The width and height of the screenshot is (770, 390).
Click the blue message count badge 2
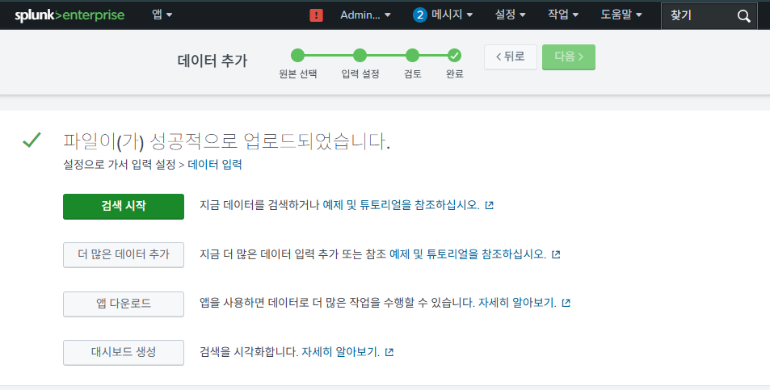(419, 15)
